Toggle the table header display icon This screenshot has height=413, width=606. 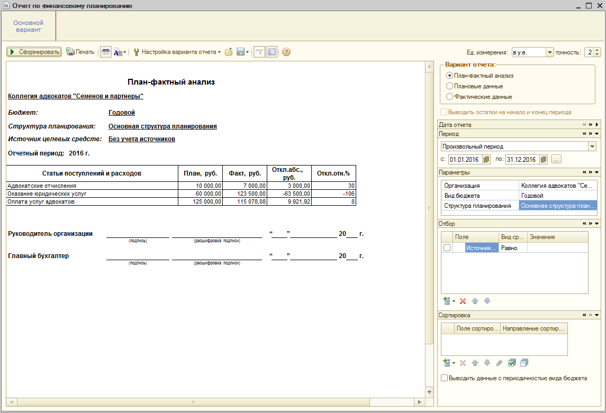105,52
